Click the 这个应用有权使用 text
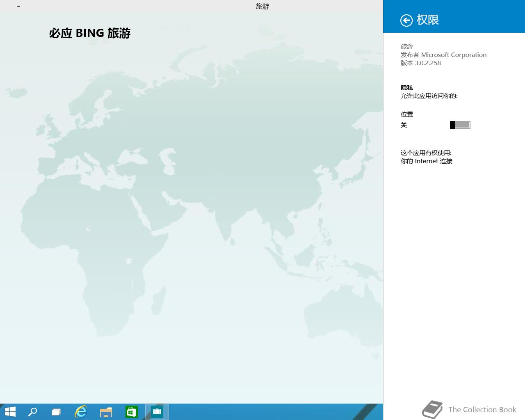The width and height of the screenshot is (525, 420). (426, 153)
